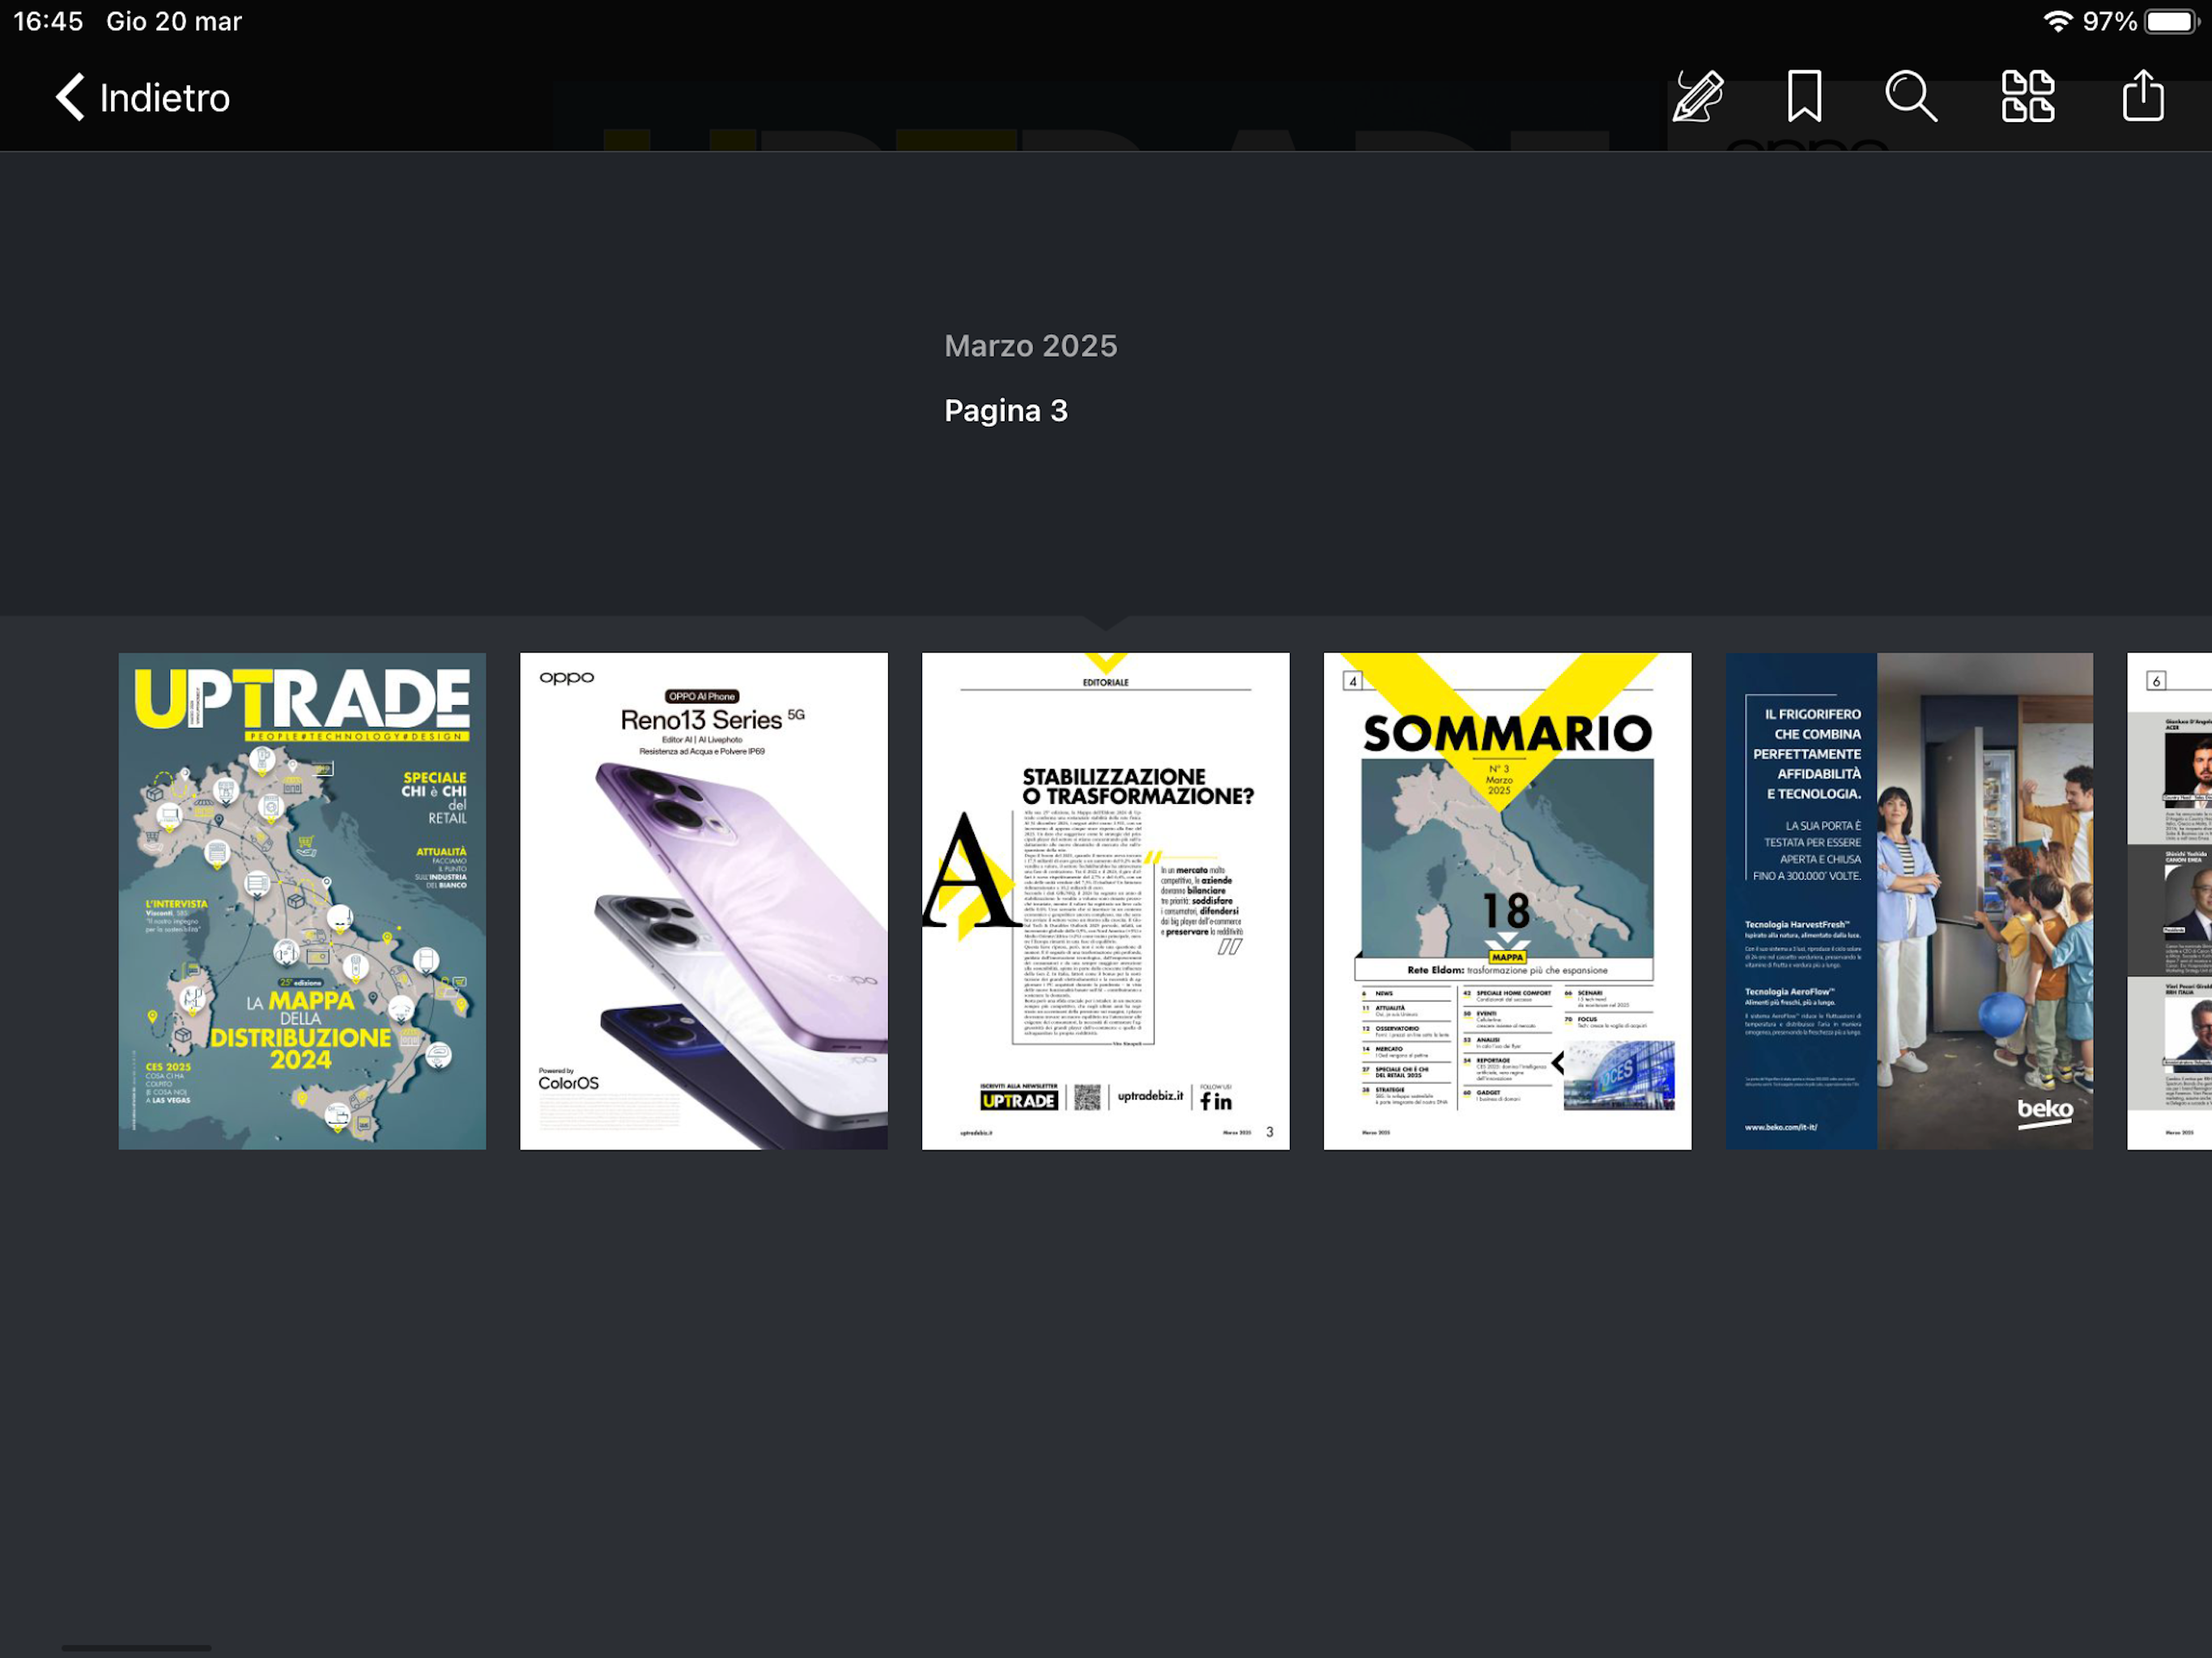
Task: Toggle the page thumbnails grid icon
Action: point(2027,97)
